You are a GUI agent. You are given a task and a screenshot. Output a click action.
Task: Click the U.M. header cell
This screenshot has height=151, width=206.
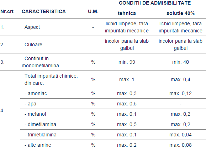tap(93, 11)
